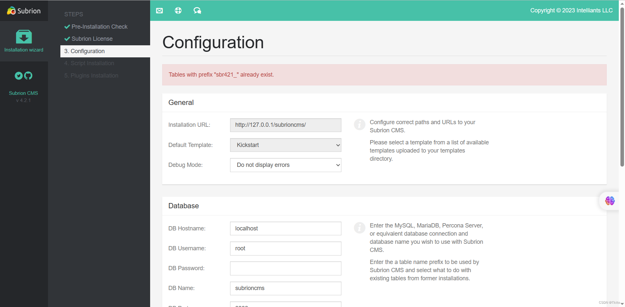The image size is (625, 307).
Task: Open the Debug Mode dropdown
Action: pyautogui.click(x=286, y=165)
